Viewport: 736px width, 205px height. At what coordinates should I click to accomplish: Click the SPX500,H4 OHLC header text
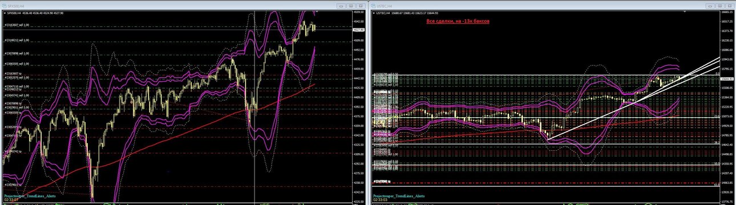[35, 13]
